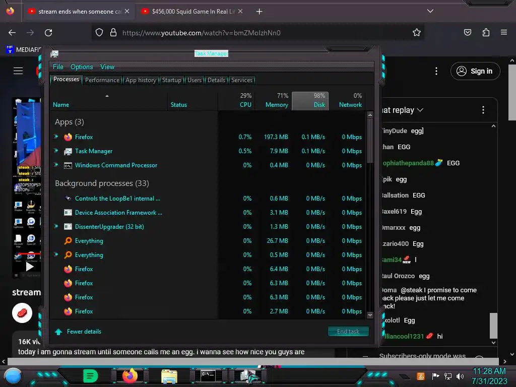This screenshot has height=387, width=516.
Task: Switch to the Performance tab
Action: (102, 80)
